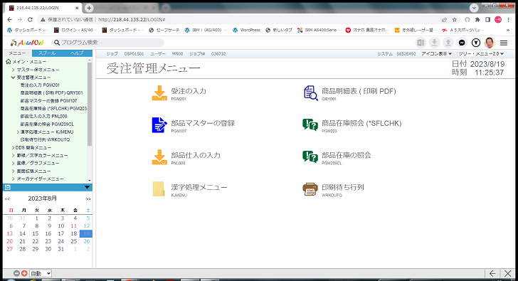Open 受注の入力 PGM201 download icon
The height and width of the screenshot is (281, 518).
[x=159, y=92]
